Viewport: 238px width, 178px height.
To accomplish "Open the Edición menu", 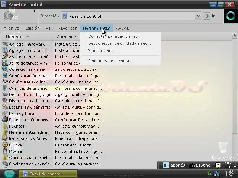I will click(32, 28).
